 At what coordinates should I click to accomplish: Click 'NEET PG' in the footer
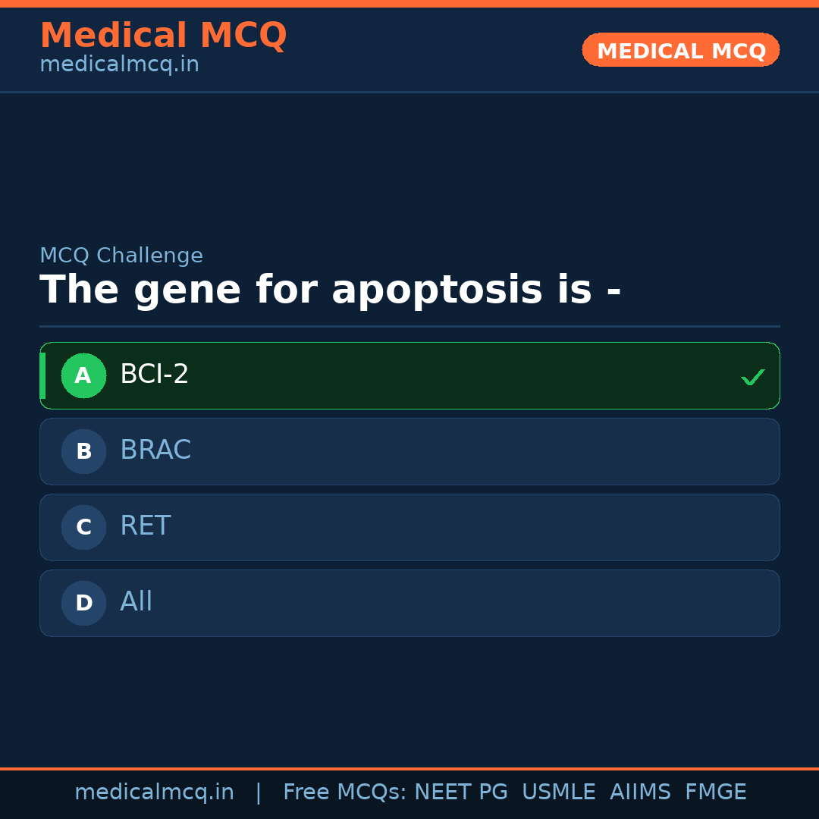tap(461, 792)
